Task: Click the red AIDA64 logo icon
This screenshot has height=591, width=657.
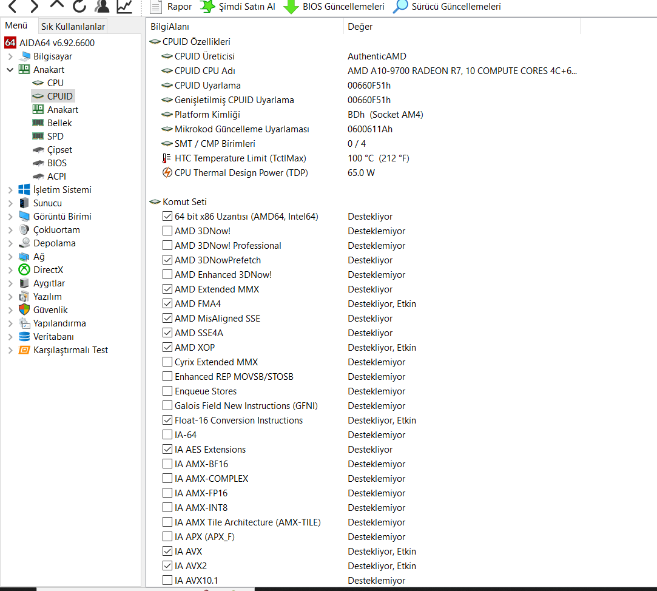Action: click(x=10, y=42)
